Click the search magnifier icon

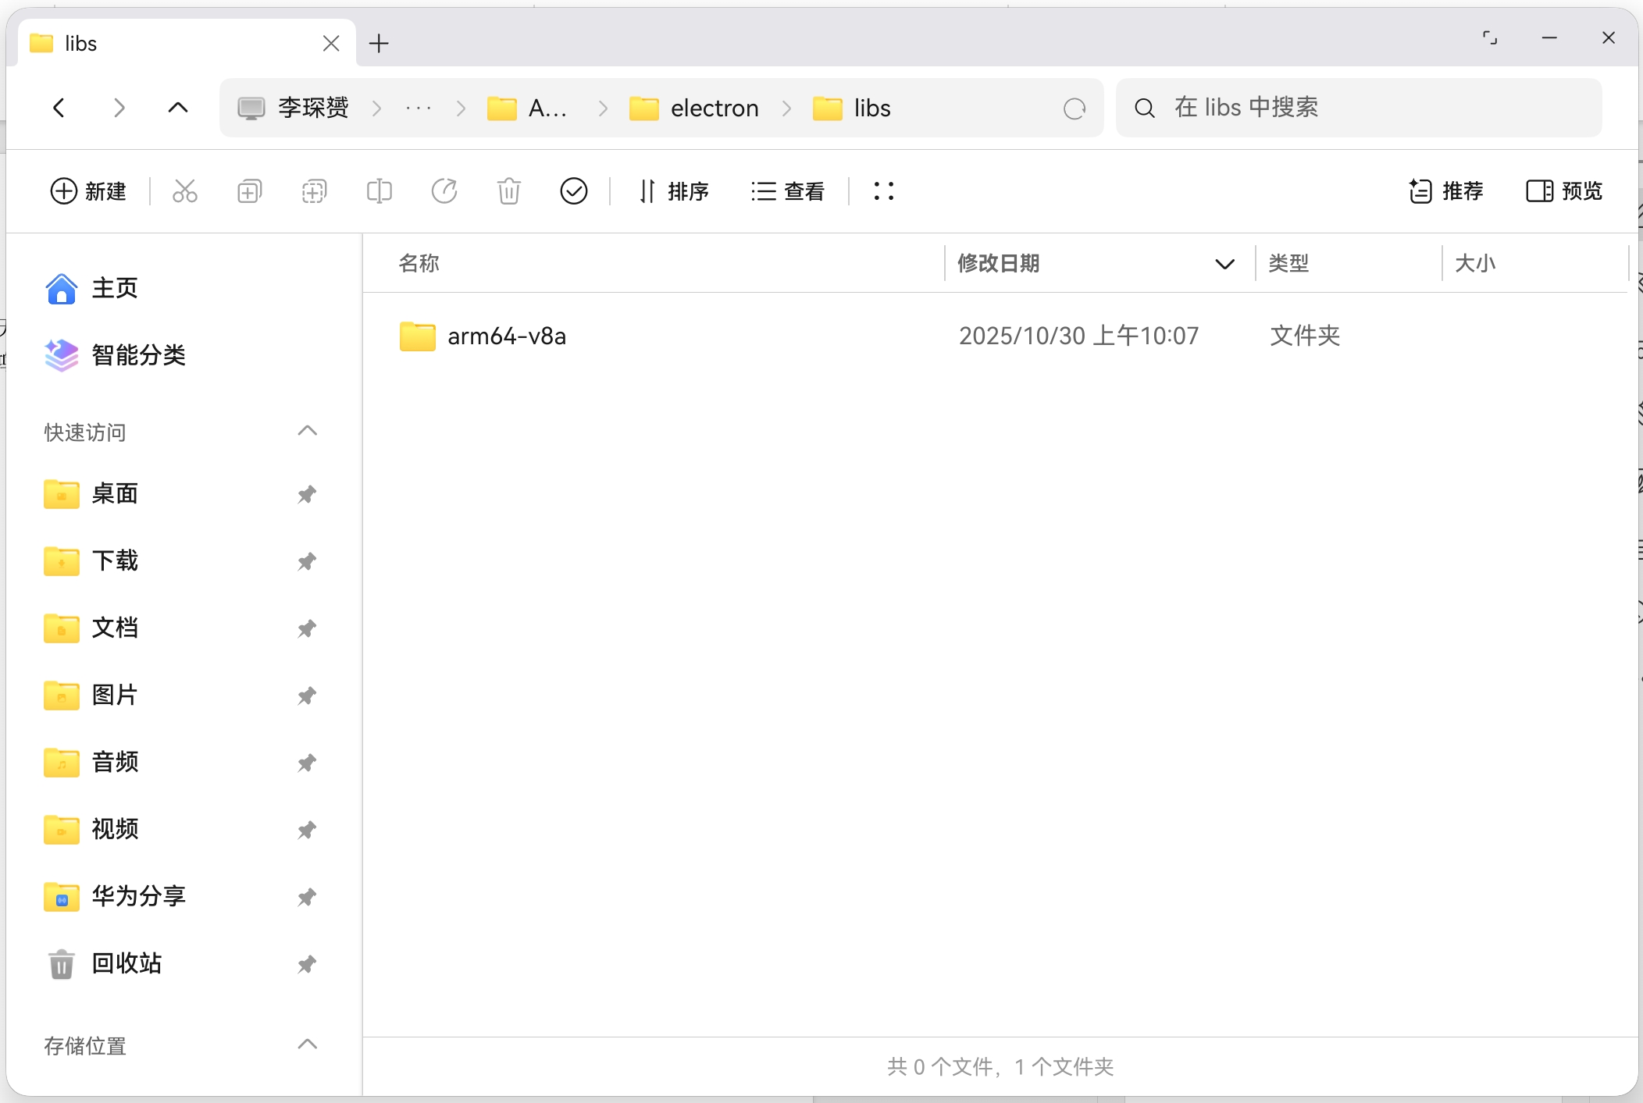[x=1145, y=109]
